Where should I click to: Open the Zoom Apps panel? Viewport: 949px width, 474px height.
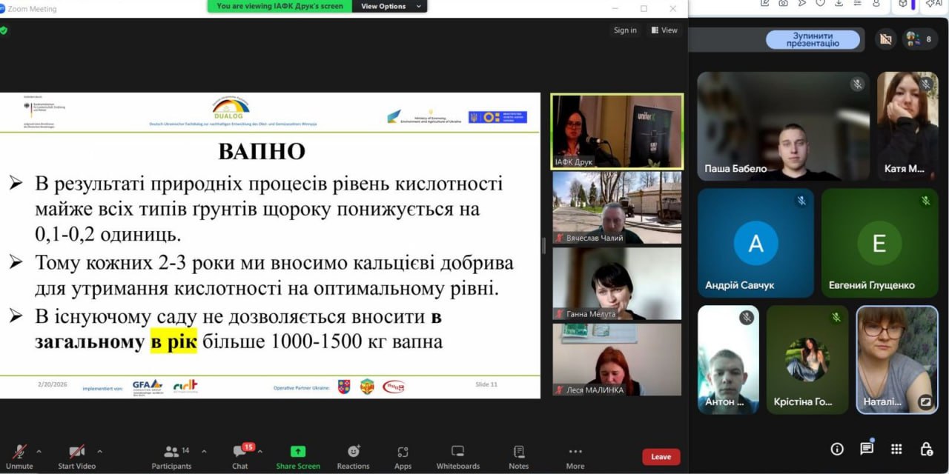pos(403,457)
